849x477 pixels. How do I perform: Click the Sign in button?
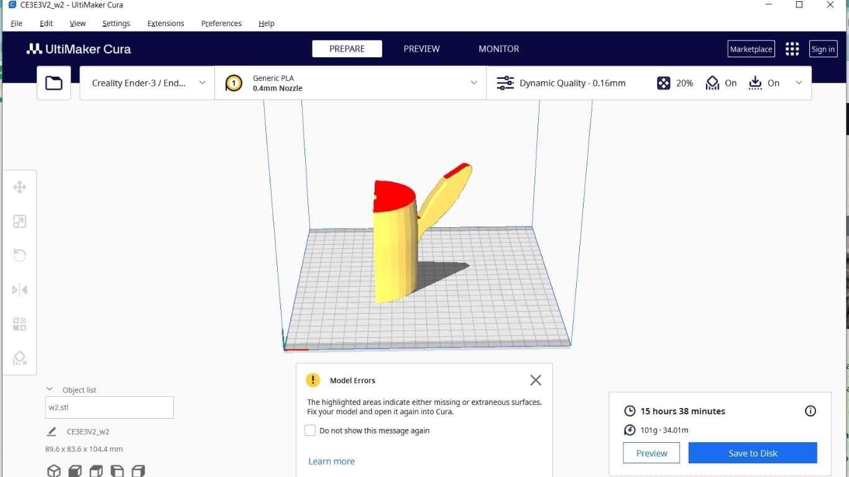click(x=823, y=49)
